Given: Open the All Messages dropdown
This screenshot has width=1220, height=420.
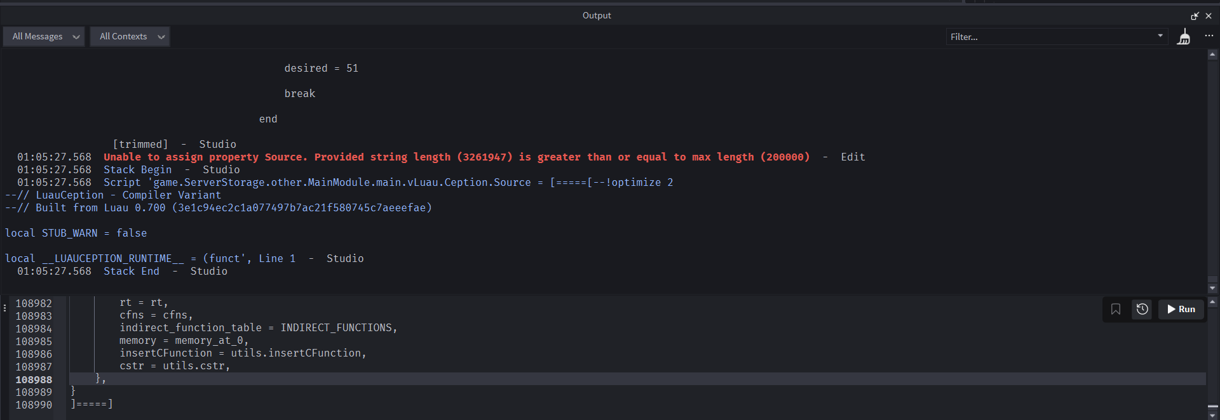Looking at the screenshot, I should click(44, 37).
